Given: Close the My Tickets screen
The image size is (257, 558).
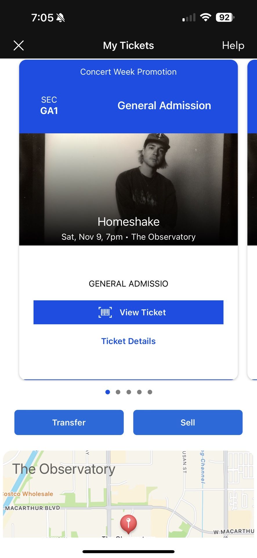Looking at the screenshot, I should coord(19,46).
